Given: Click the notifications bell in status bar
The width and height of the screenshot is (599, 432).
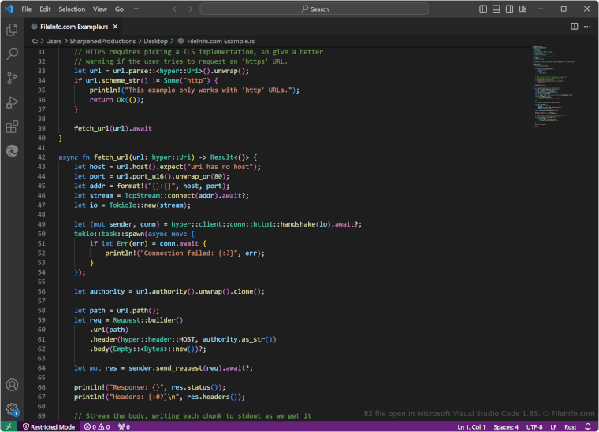Looking at the screenshot, I should 587,426.
